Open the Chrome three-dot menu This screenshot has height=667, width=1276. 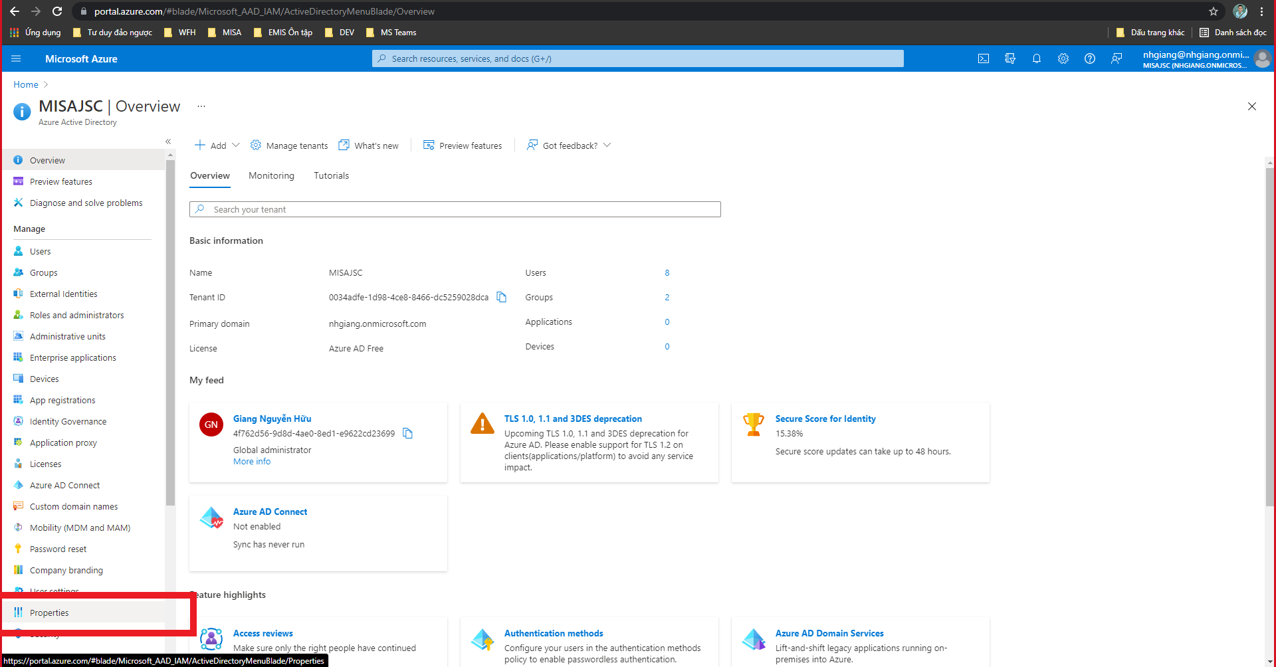coord(1261,11)
